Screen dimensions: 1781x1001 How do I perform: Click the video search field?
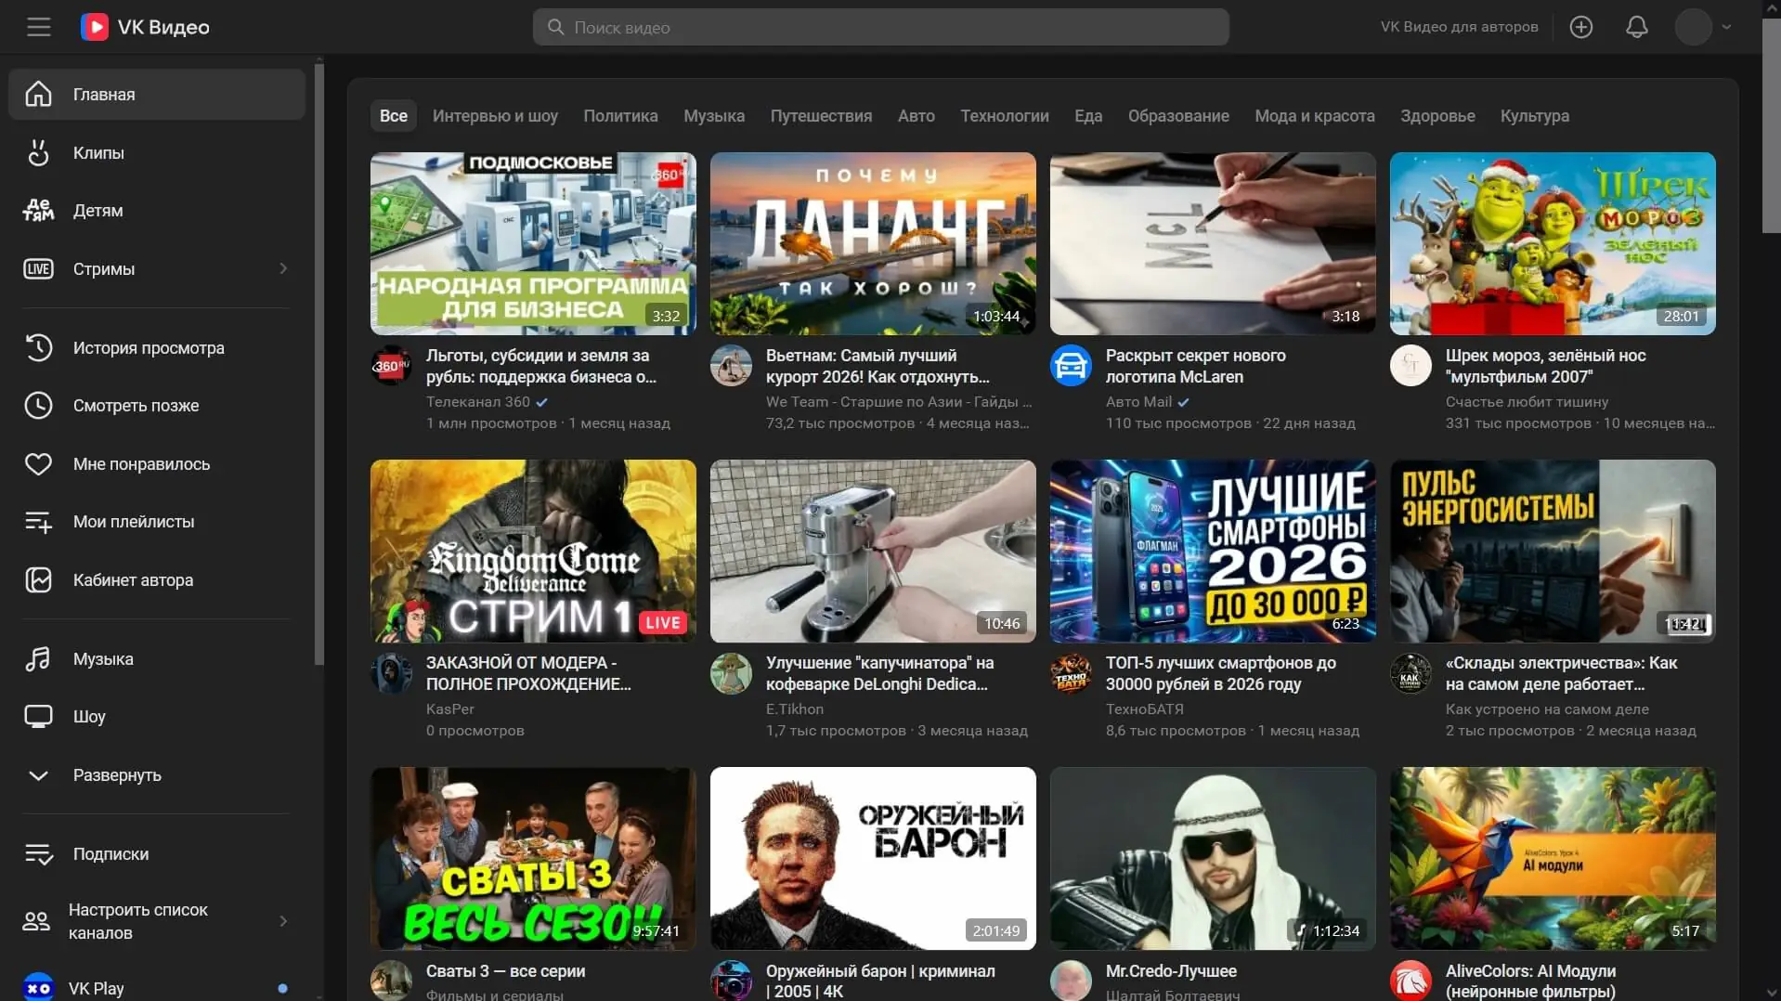point(880,27)
